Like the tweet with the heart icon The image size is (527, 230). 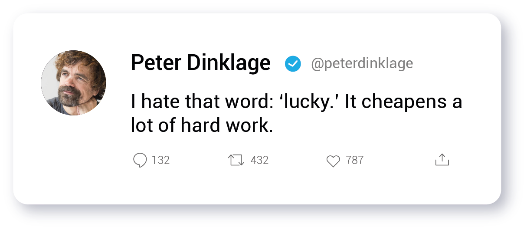pyautogui.click(x=333, y=161)
